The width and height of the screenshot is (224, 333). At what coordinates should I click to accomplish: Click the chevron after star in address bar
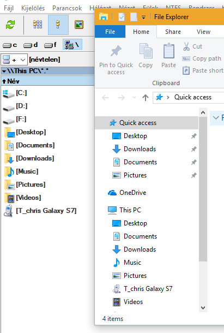(x=168, y=98)
